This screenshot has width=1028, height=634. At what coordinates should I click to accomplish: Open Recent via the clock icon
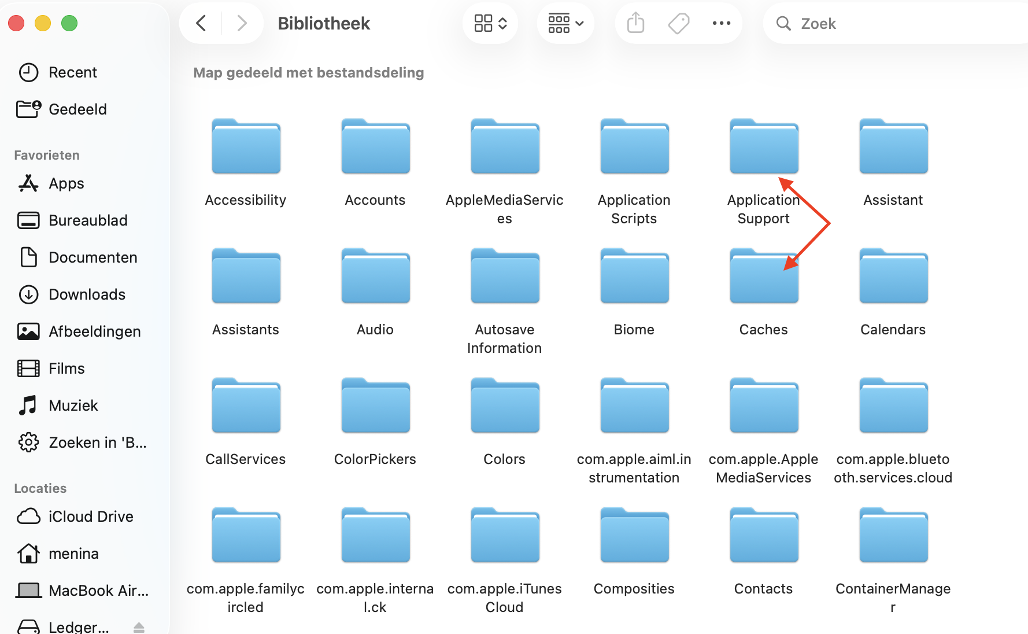click(x=29, y=72)
